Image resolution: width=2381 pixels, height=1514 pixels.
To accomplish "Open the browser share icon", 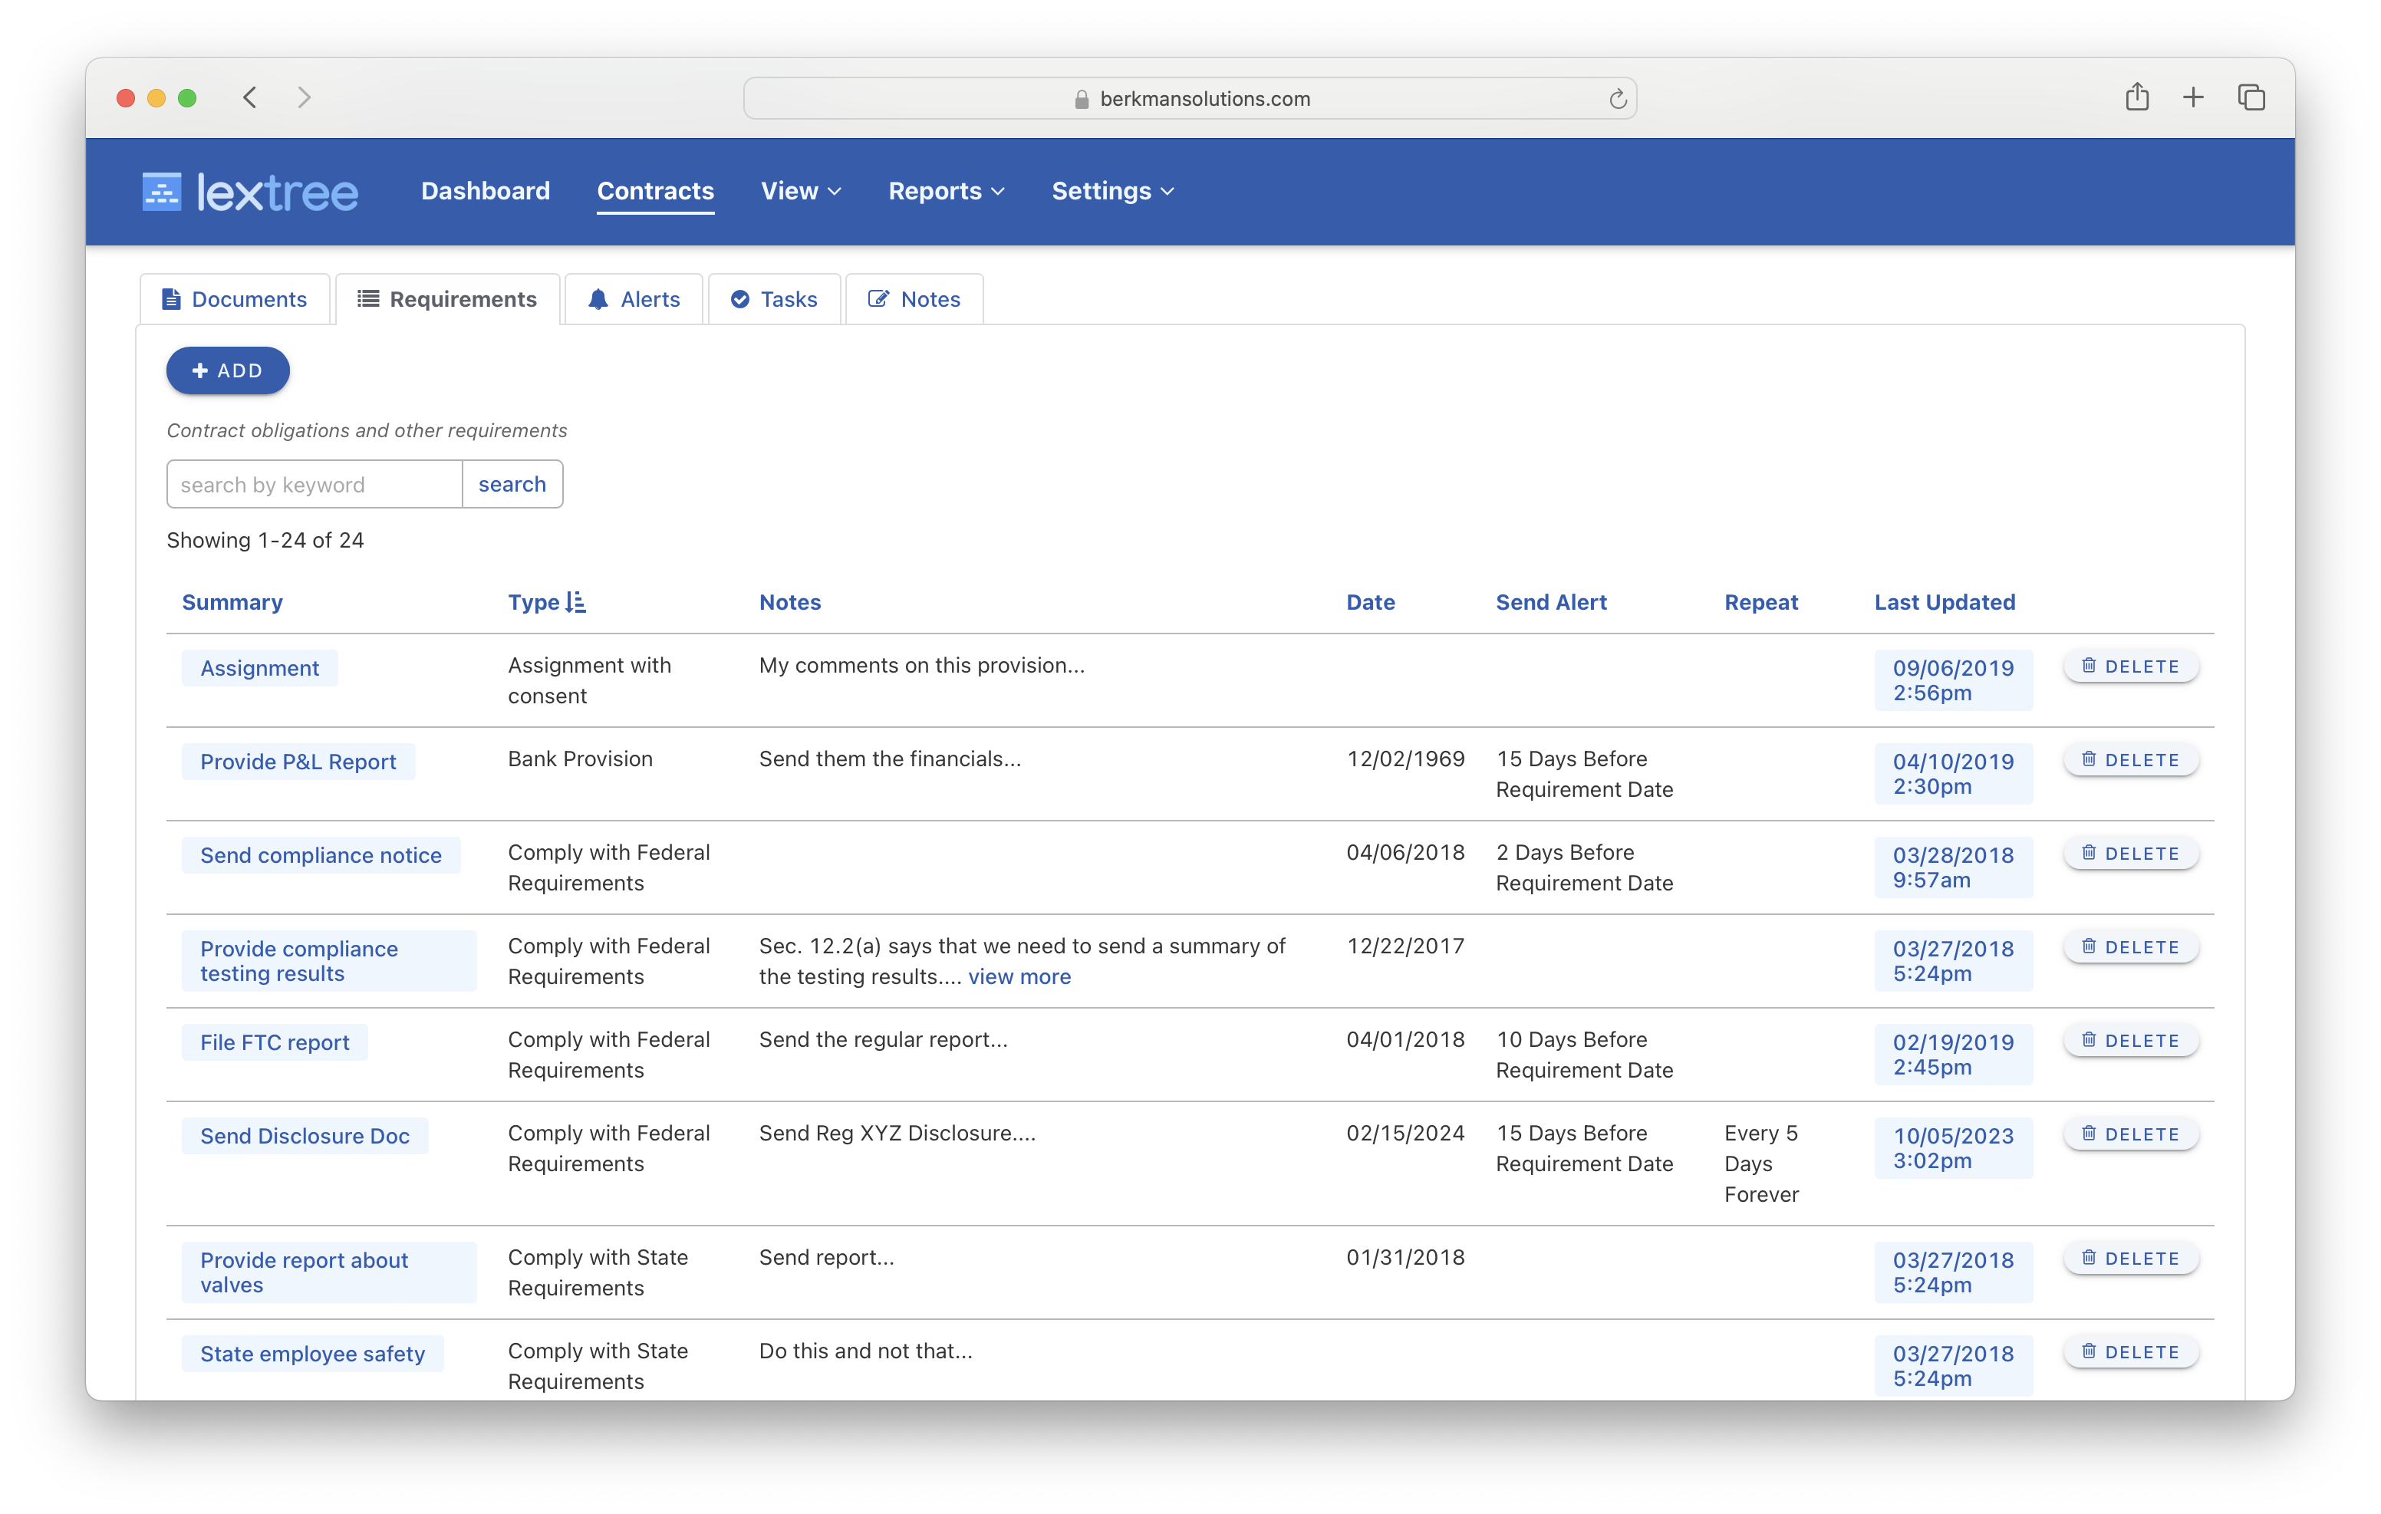I will [x=2137, y=97].
